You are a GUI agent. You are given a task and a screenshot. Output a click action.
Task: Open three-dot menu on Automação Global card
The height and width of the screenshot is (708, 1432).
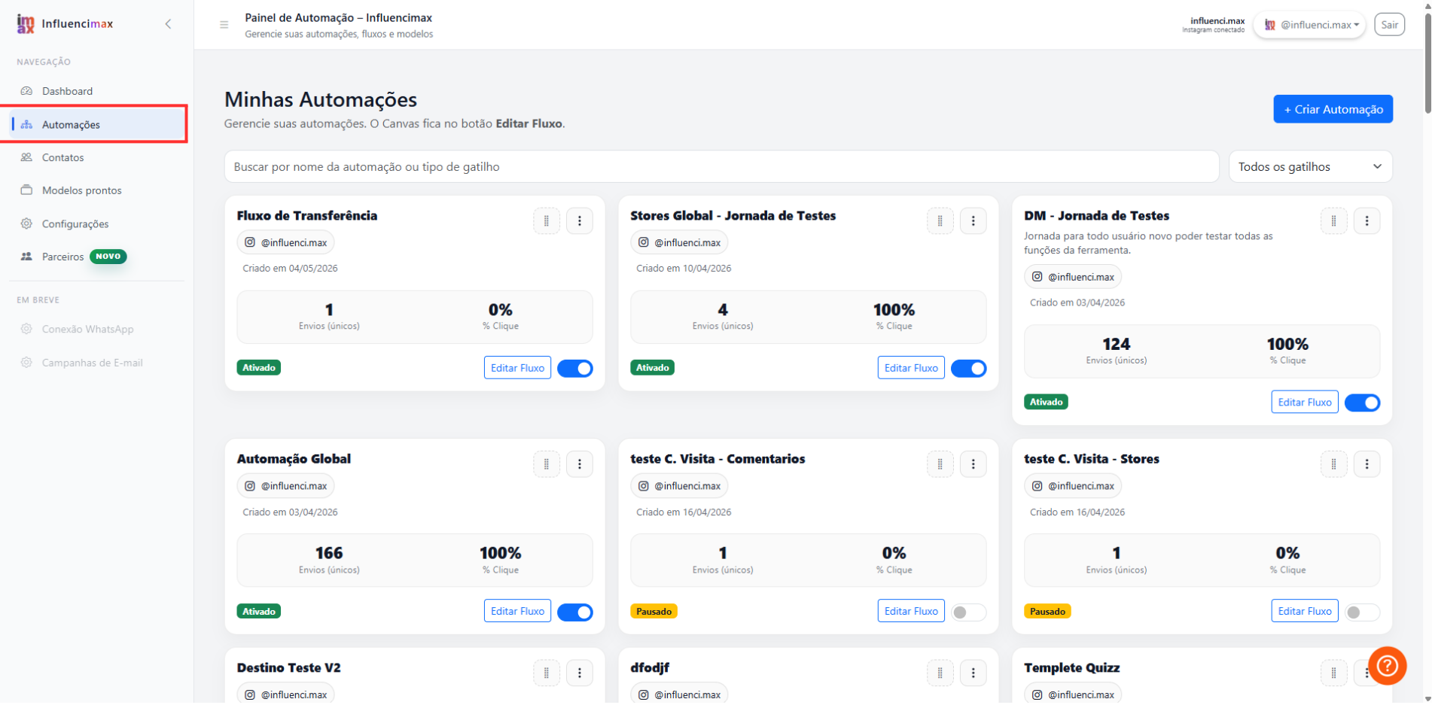[580, 464]
